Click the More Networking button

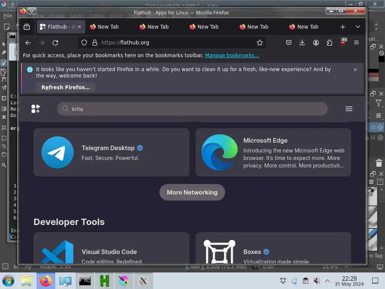(x=192, y=192)
